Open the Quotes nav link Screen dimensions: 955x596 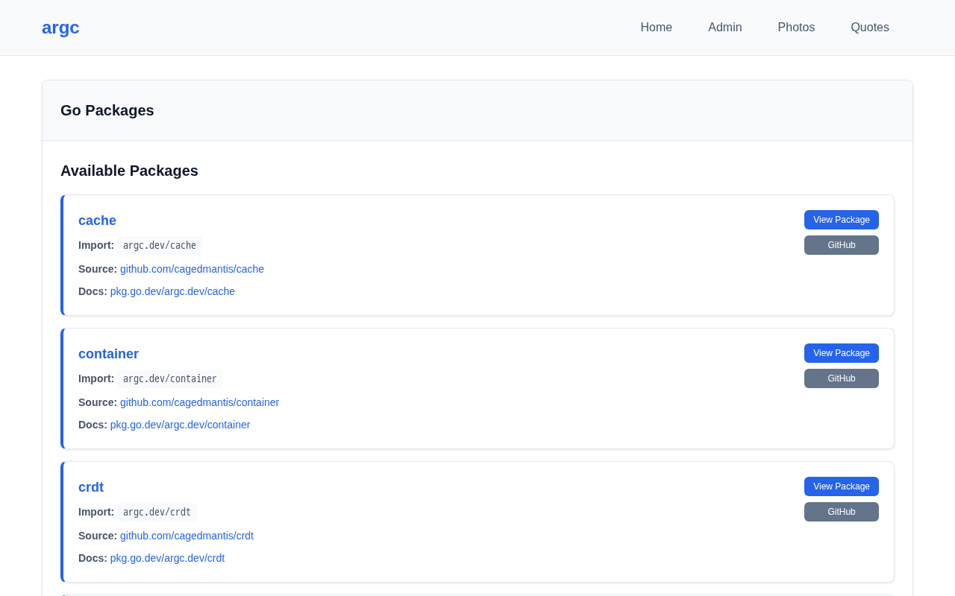(869, 28)
